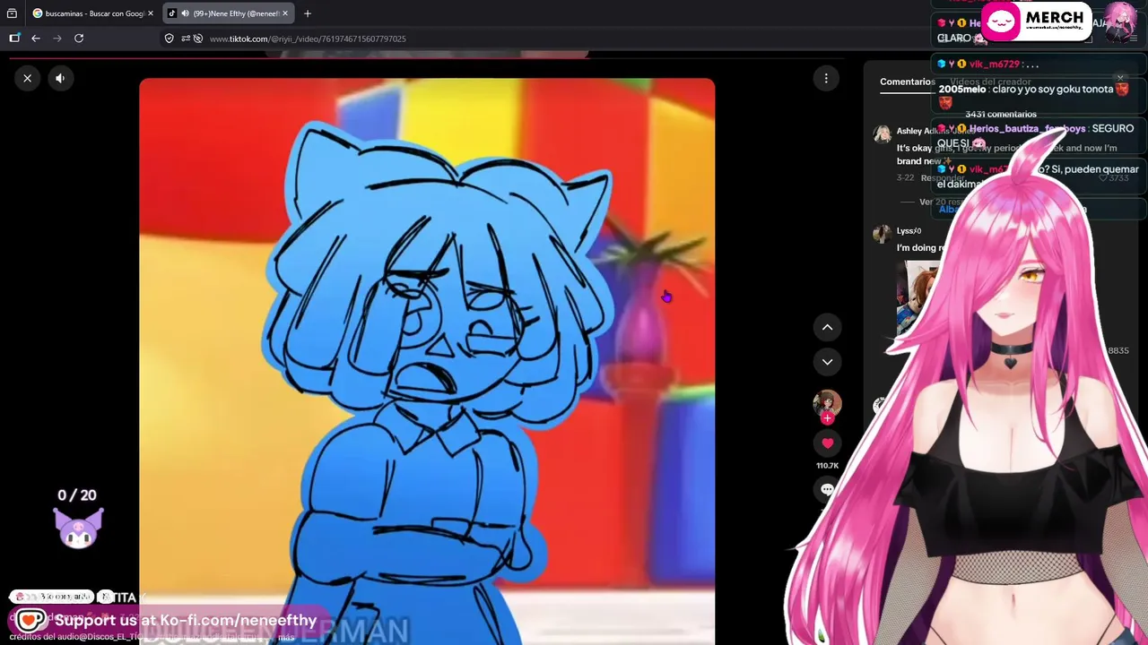Unmute the tab via its speaker icon
The width and height of the screenshot is (1148, 645).
click(185, 13)
